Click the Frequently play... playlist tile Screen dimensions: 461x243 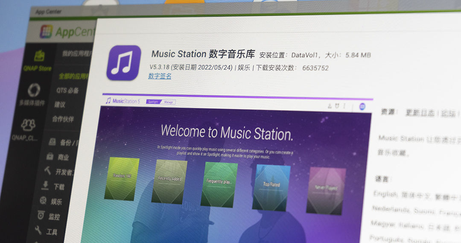219,185
